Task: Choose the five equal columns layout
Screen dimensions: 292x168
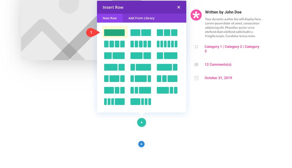Action: 141,44
